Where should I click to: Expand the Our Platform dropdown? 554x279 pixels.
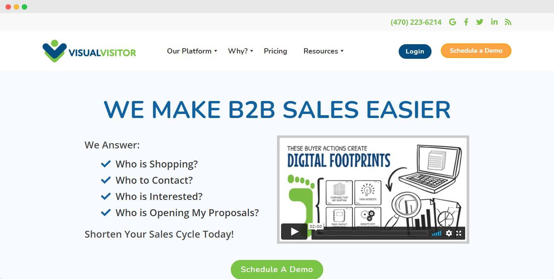click(190, 51)
